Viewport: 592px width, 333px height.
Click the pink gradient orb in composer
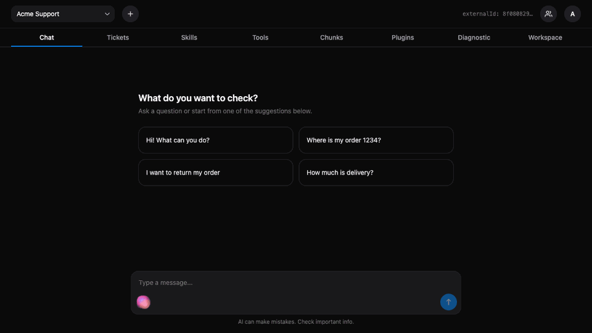coord(144,302)
